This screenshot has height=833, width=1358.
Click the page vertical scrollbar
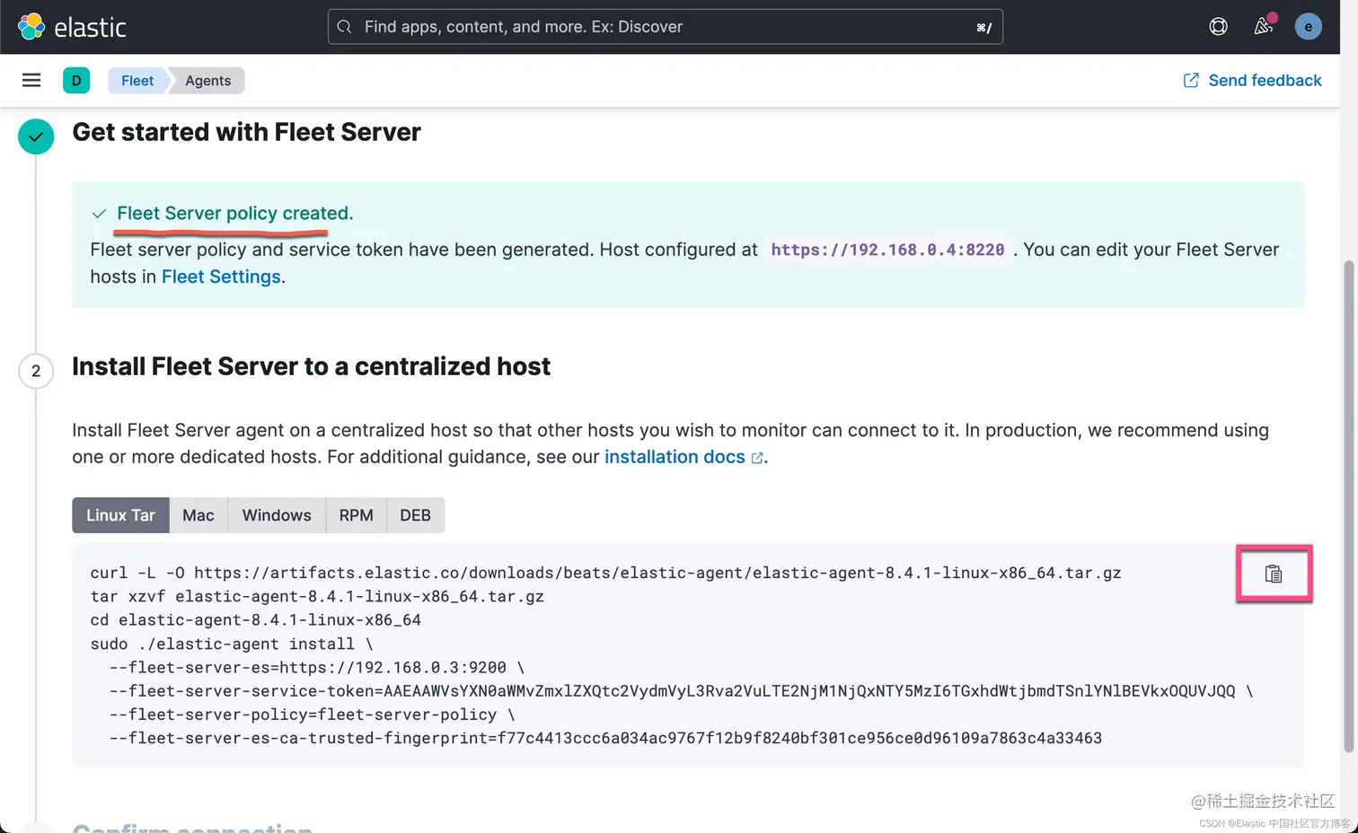1348,507
